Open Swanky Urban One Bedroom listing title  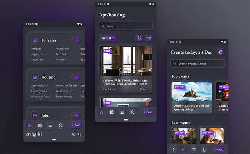(125, 82)
